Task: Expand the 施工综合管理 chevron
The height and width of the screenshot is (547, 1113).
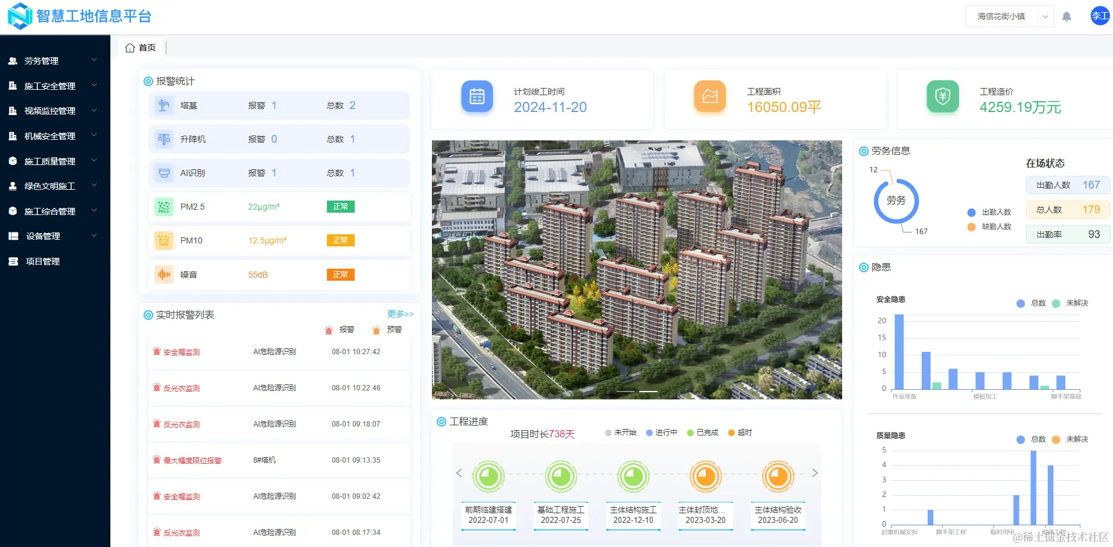Action: click(94, 211)
